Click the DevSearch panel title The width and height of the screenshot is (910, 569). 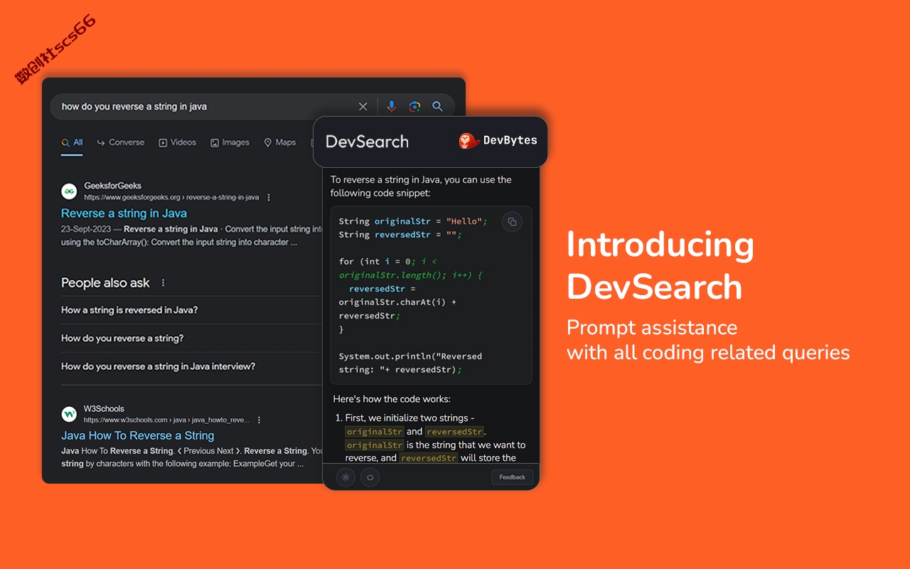tap(367, 142)
